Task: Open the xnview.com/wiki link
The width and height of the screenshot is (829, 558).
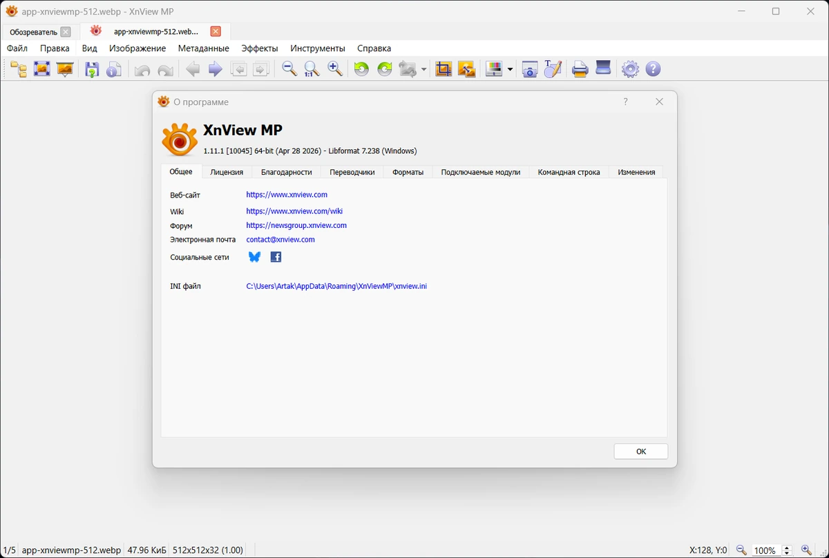Action: (294, 211)
